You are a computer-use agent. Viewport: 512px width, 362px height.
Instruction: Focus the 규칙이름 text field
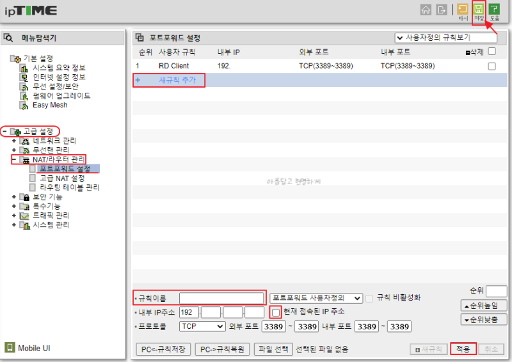(221, 298)
